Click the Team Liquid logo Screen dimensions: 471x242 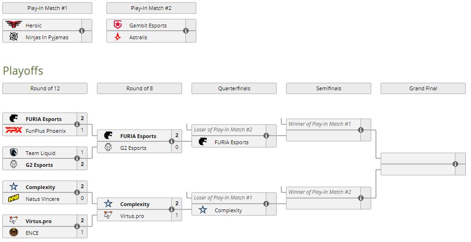pyautogui.click(x=14, y=153)
